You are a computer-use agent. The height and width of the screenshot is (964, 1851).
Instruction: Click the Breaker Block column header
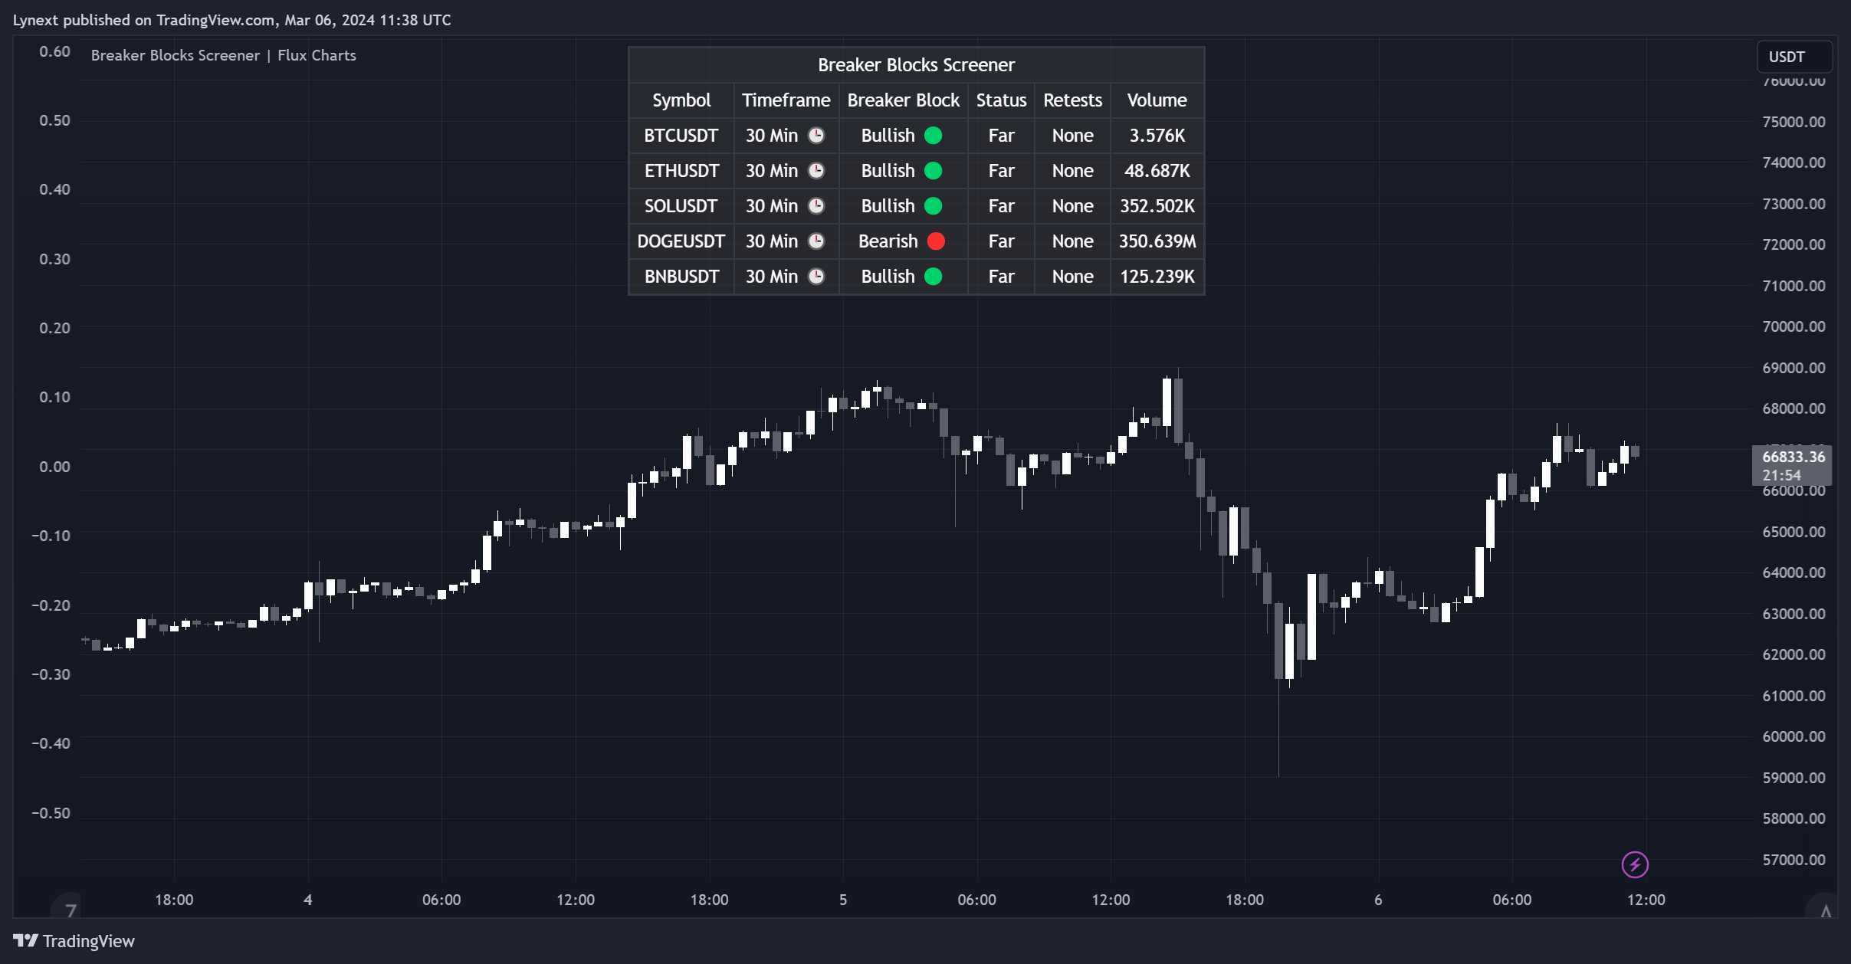coord(903,100)
